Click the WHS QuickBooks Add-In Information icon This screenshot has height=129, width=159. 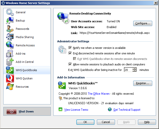pos(62,85)
